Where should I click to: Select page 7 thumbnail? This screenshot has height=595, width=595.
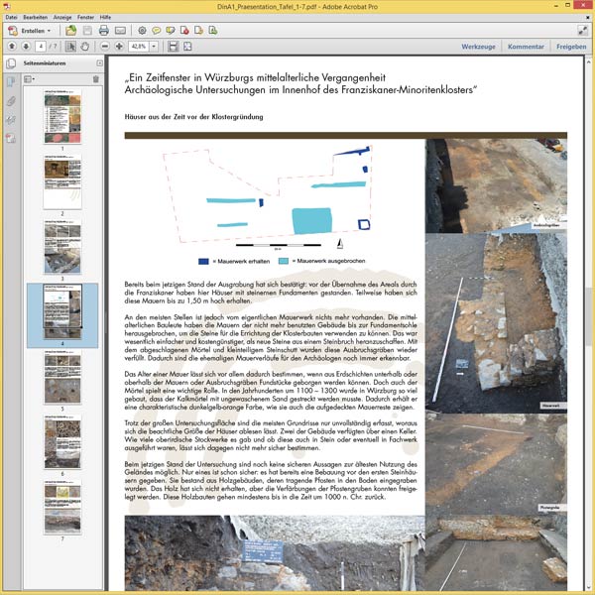coord(62,507)
